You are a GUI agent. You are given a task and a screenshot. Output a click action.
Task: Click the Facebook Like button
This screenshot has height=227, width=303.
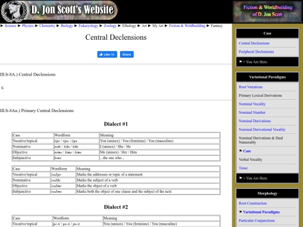107,54
